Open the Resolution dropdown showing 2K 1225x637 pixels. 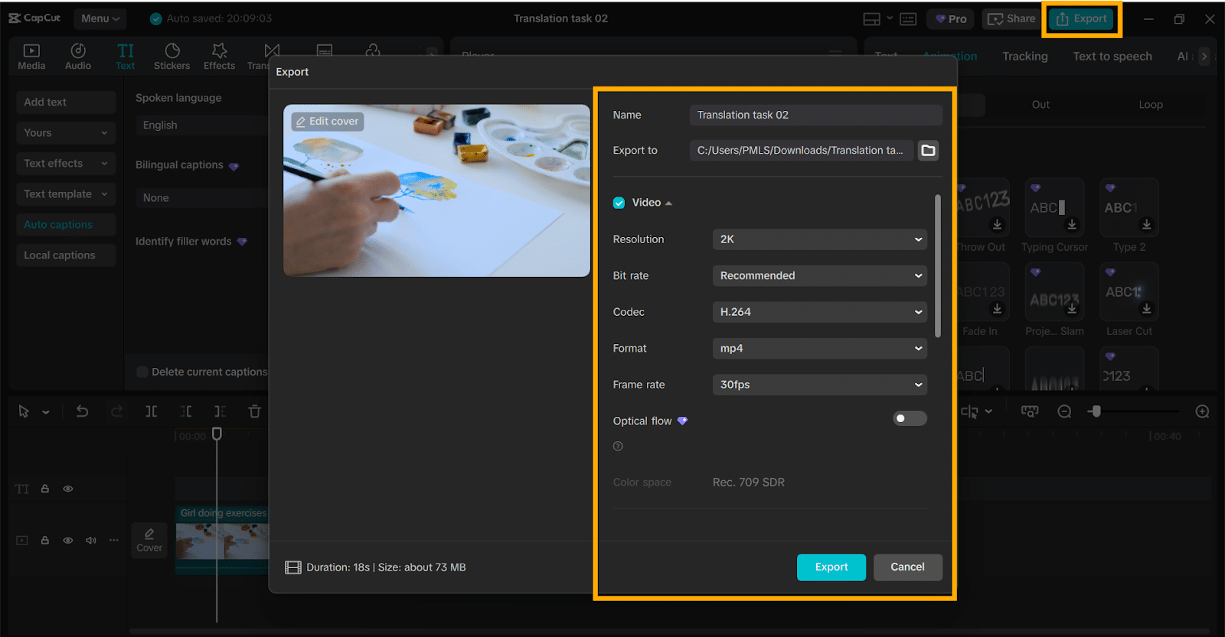819,239
